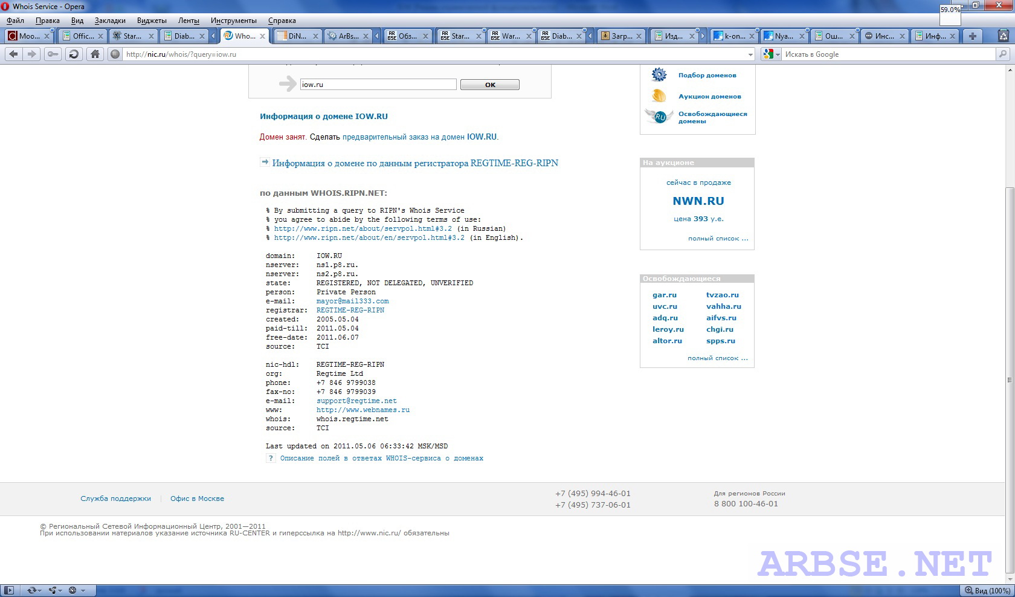
Task: Open the Виджеты menu
Action: (x=152, y=21)
